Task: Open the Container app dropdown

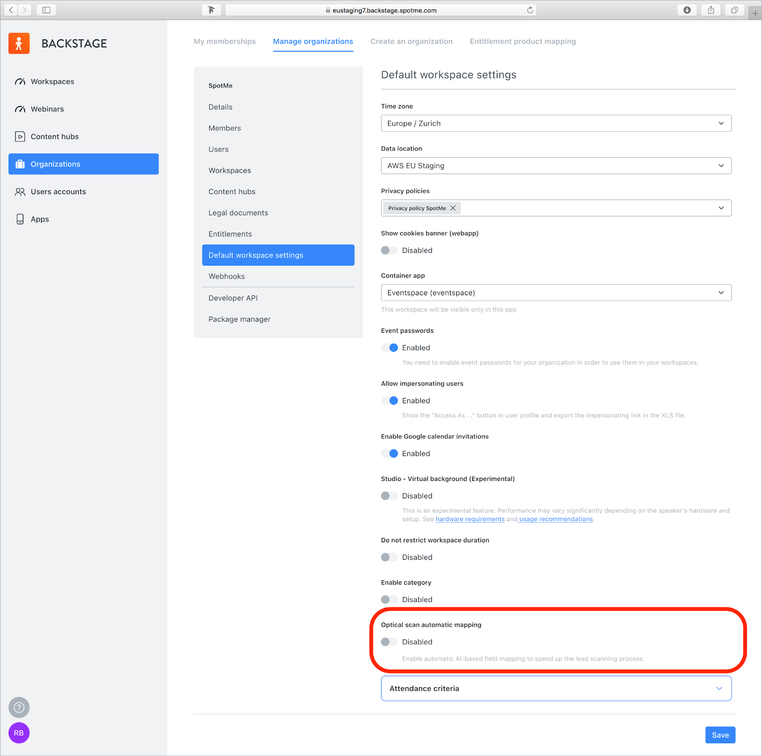Action: (556, 293)
